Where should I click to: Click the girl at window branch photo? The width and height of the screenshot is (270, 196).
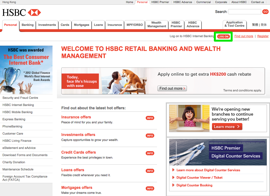189,118
